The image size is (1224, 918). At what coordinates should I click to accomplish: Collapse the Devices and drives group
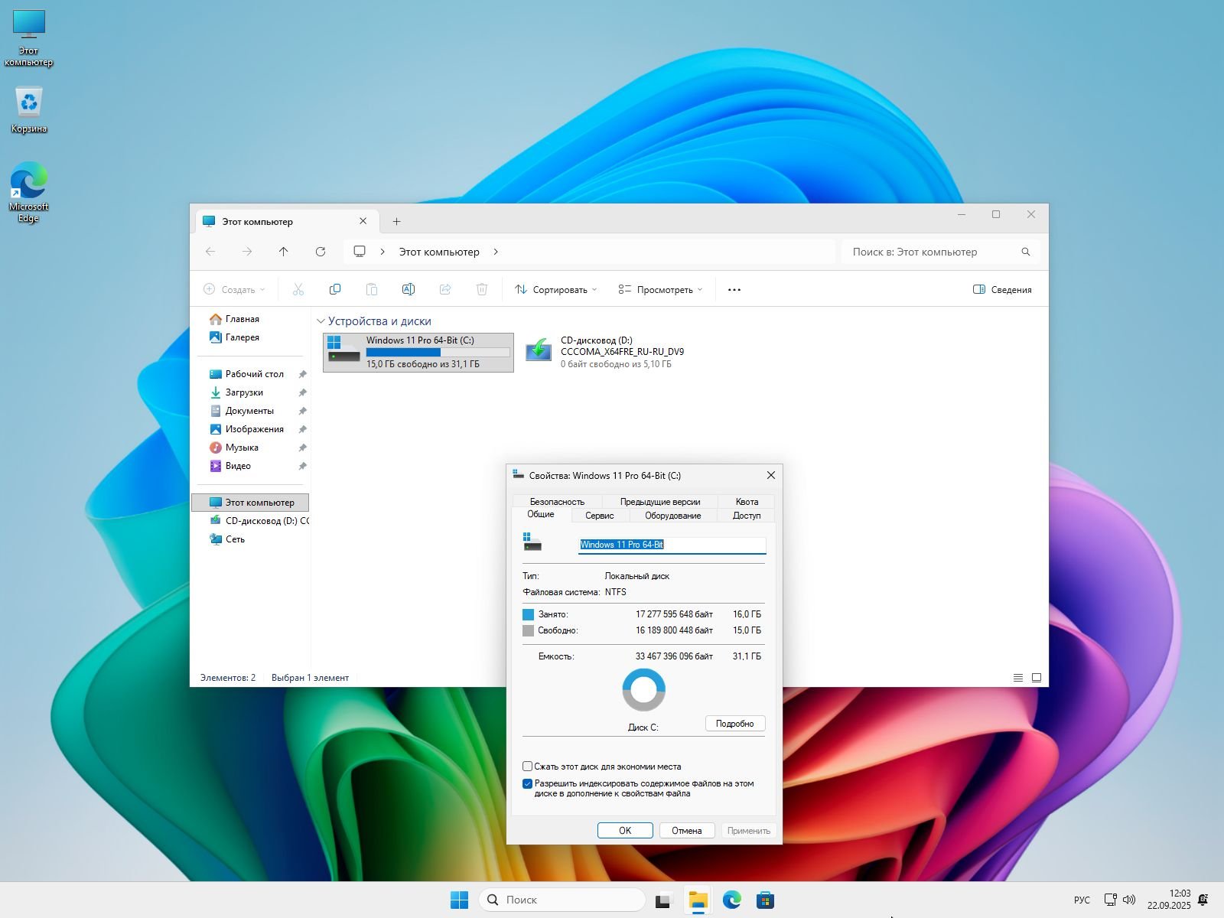tap(321, 321)
